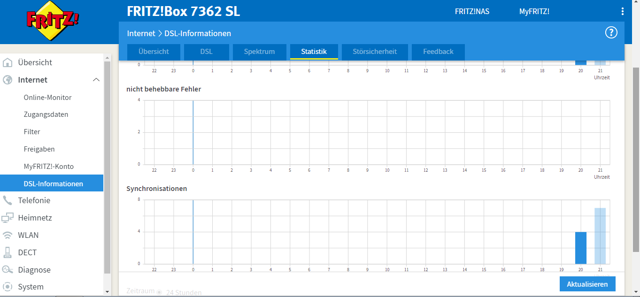Viewport: 640px width, 297px height.
Task: Open MyFRITZ! link in header
Action: [x=534, y=12]
